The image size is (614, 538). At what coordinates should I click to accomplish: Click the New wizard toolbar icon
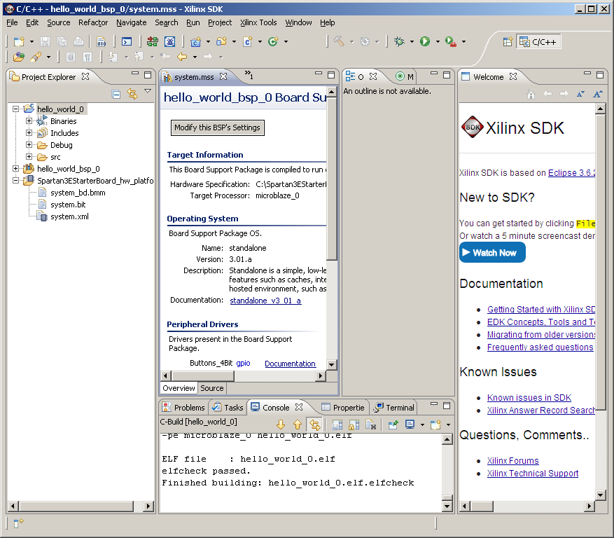pyautogui.click(x=19, y=41)
